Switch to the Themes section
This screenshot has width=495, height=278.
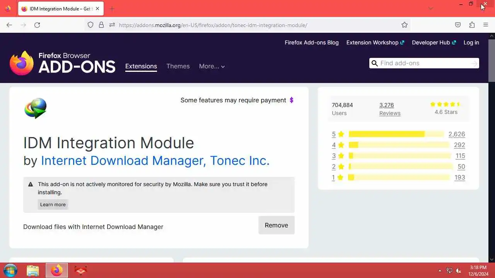178,66
